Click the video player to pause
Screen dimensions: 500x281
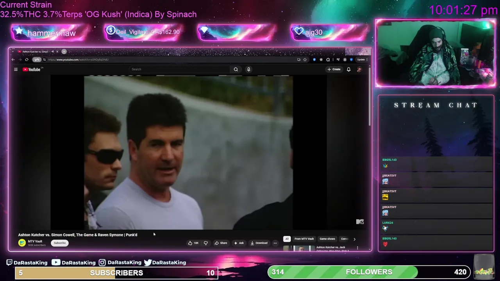[x=188, y=153]
